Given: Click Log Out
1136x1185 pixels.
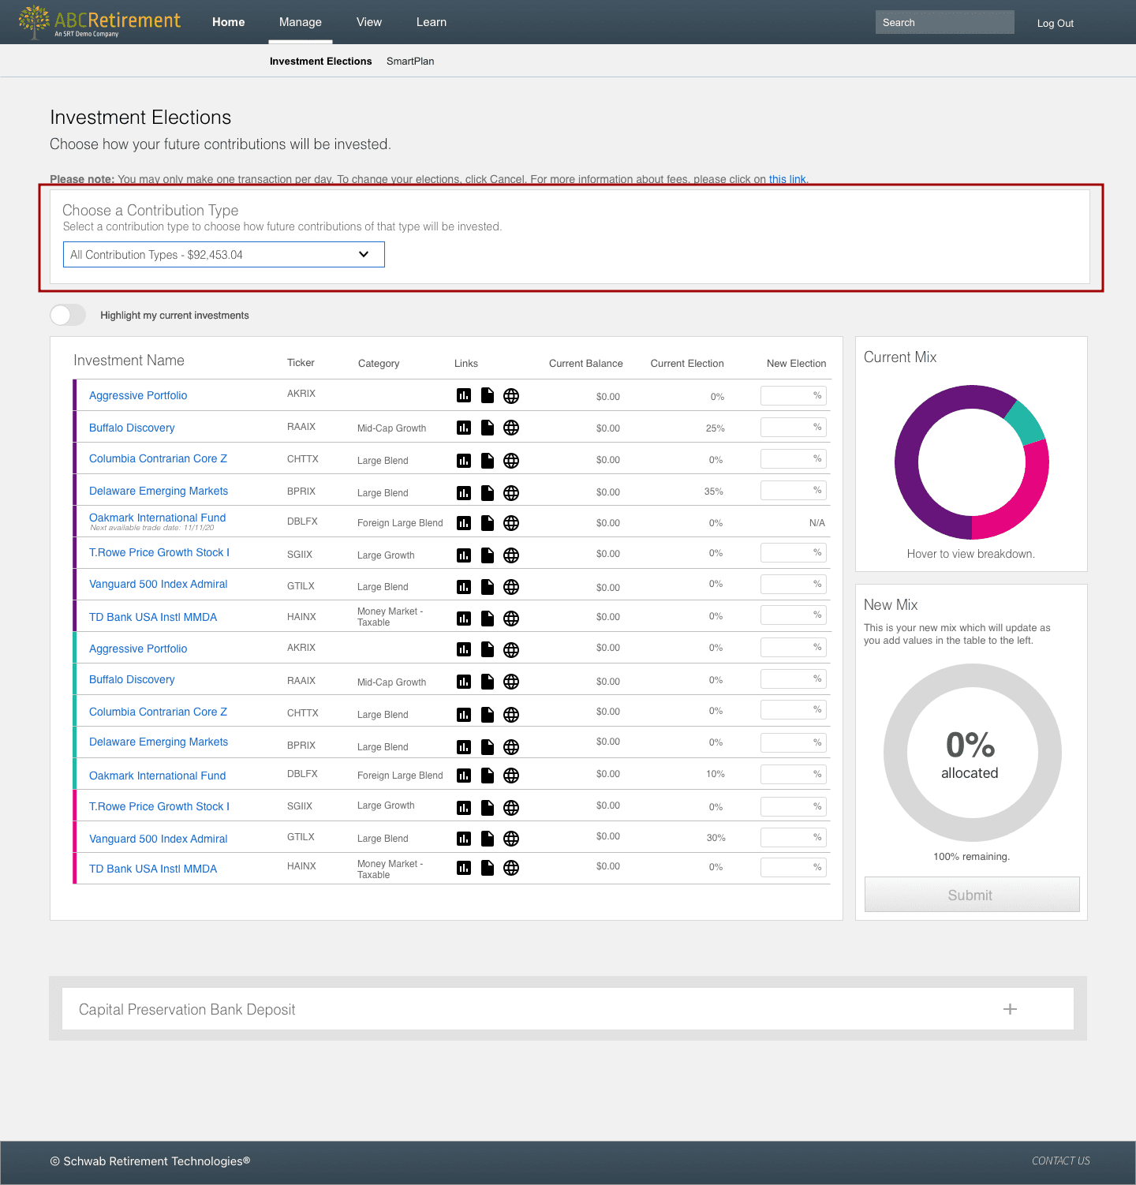Looking at the screenshot, I should pos(1056,23).
